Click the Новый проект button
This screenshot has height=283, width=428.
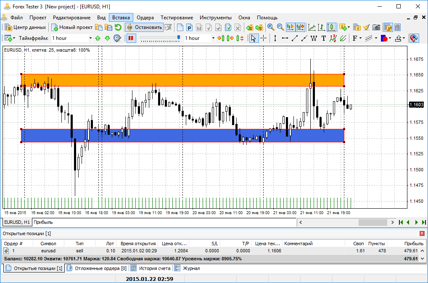[72, 27]
